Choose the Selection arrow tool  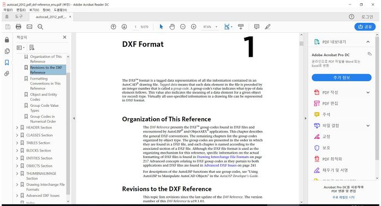click(x=161, y=27)
